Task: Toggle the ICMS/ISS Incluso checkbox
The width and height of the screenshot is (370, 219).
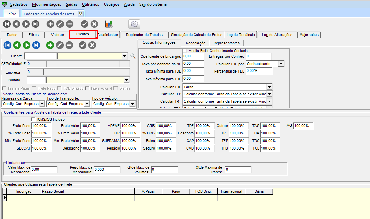Action: click(33, 119)
